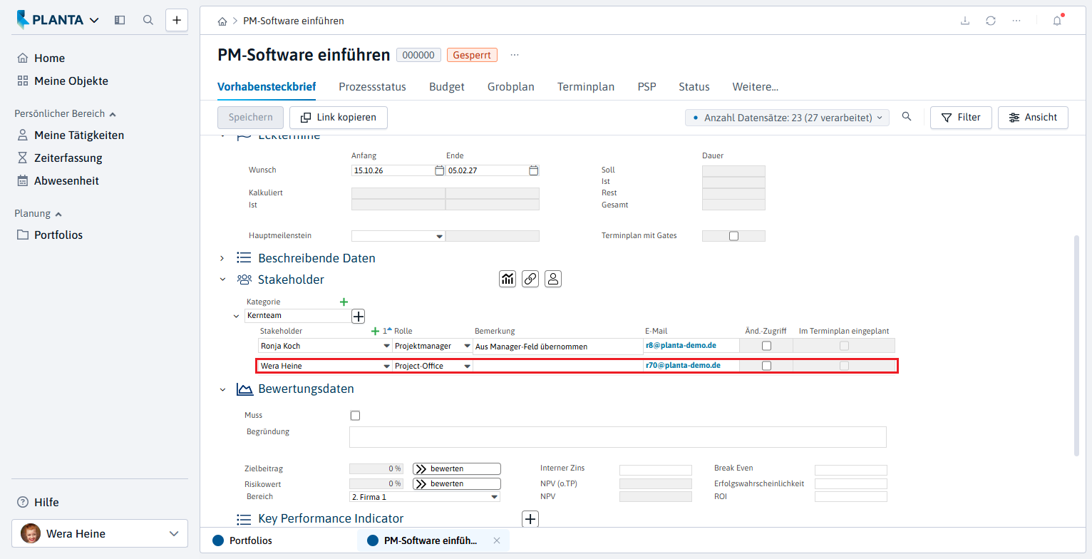Image resolution: width=1092 pixels, height=559 pixels.
Task: Toggle the sidebar panel icon beside PLANTA
Action: tap(120, 20)
